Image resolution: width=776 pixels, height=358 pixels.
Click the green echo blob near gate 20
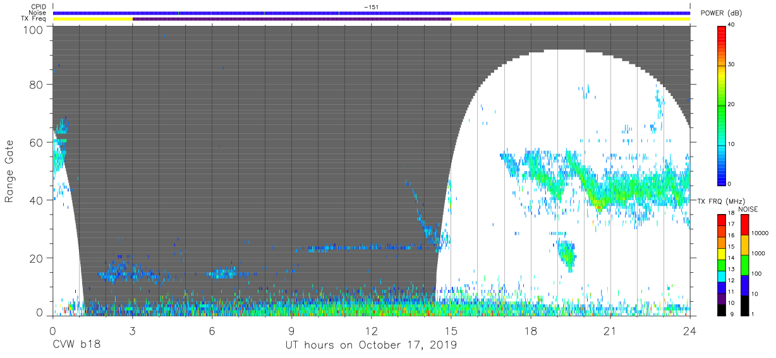(x=567, y=254)
